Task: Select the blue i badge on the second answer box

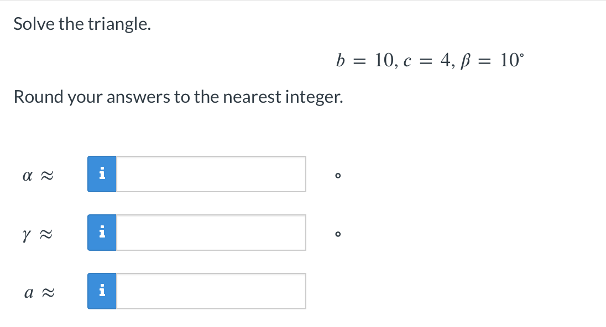Action: click(102, 233)
